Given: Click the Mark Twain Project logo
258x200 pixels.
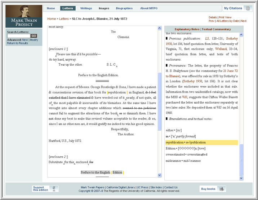Looking at the screenshot, I should [x=24, y=16].
